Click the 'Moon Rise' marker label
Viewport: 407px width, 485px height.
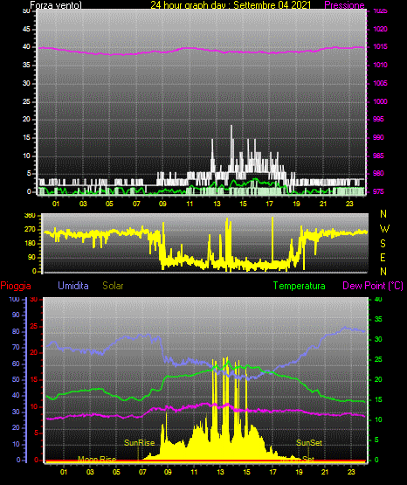coord(97,459)
